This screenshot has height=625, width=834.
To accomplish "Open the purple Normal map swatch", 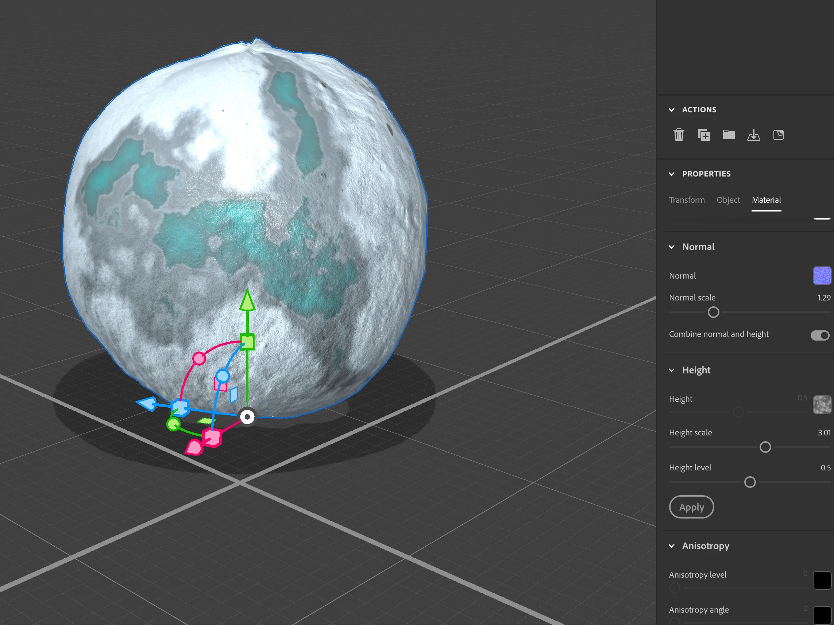I will pyautogui.click(x=822, y=276).
